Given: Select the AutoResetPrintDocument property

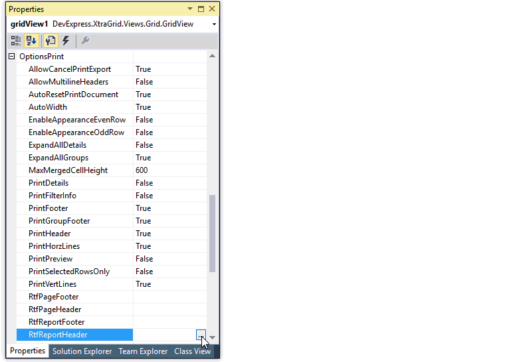Looking at the screenshot, I should click(74, 94).
